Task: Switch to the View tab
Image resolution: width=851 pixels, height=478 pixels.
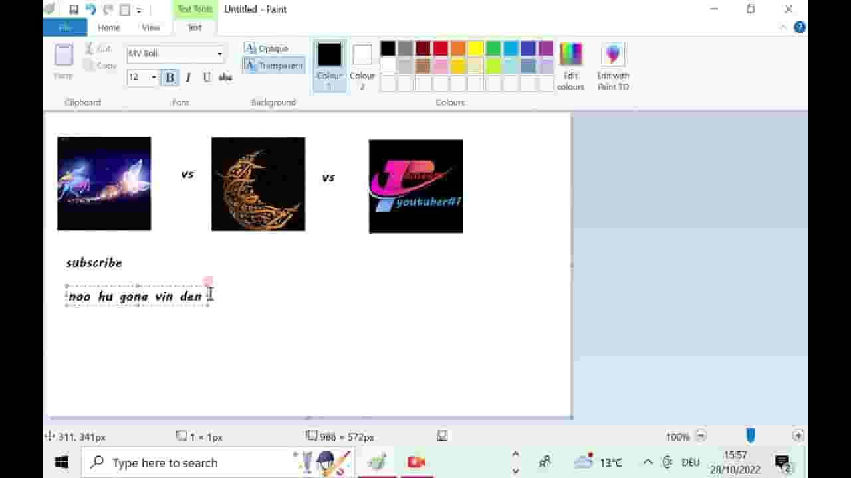Action: coord(151,27)
